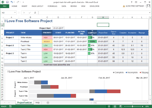Viewport: 152px width, 108px height.
Task: Switch to Page Layout view in status bar
Action: 115,106
